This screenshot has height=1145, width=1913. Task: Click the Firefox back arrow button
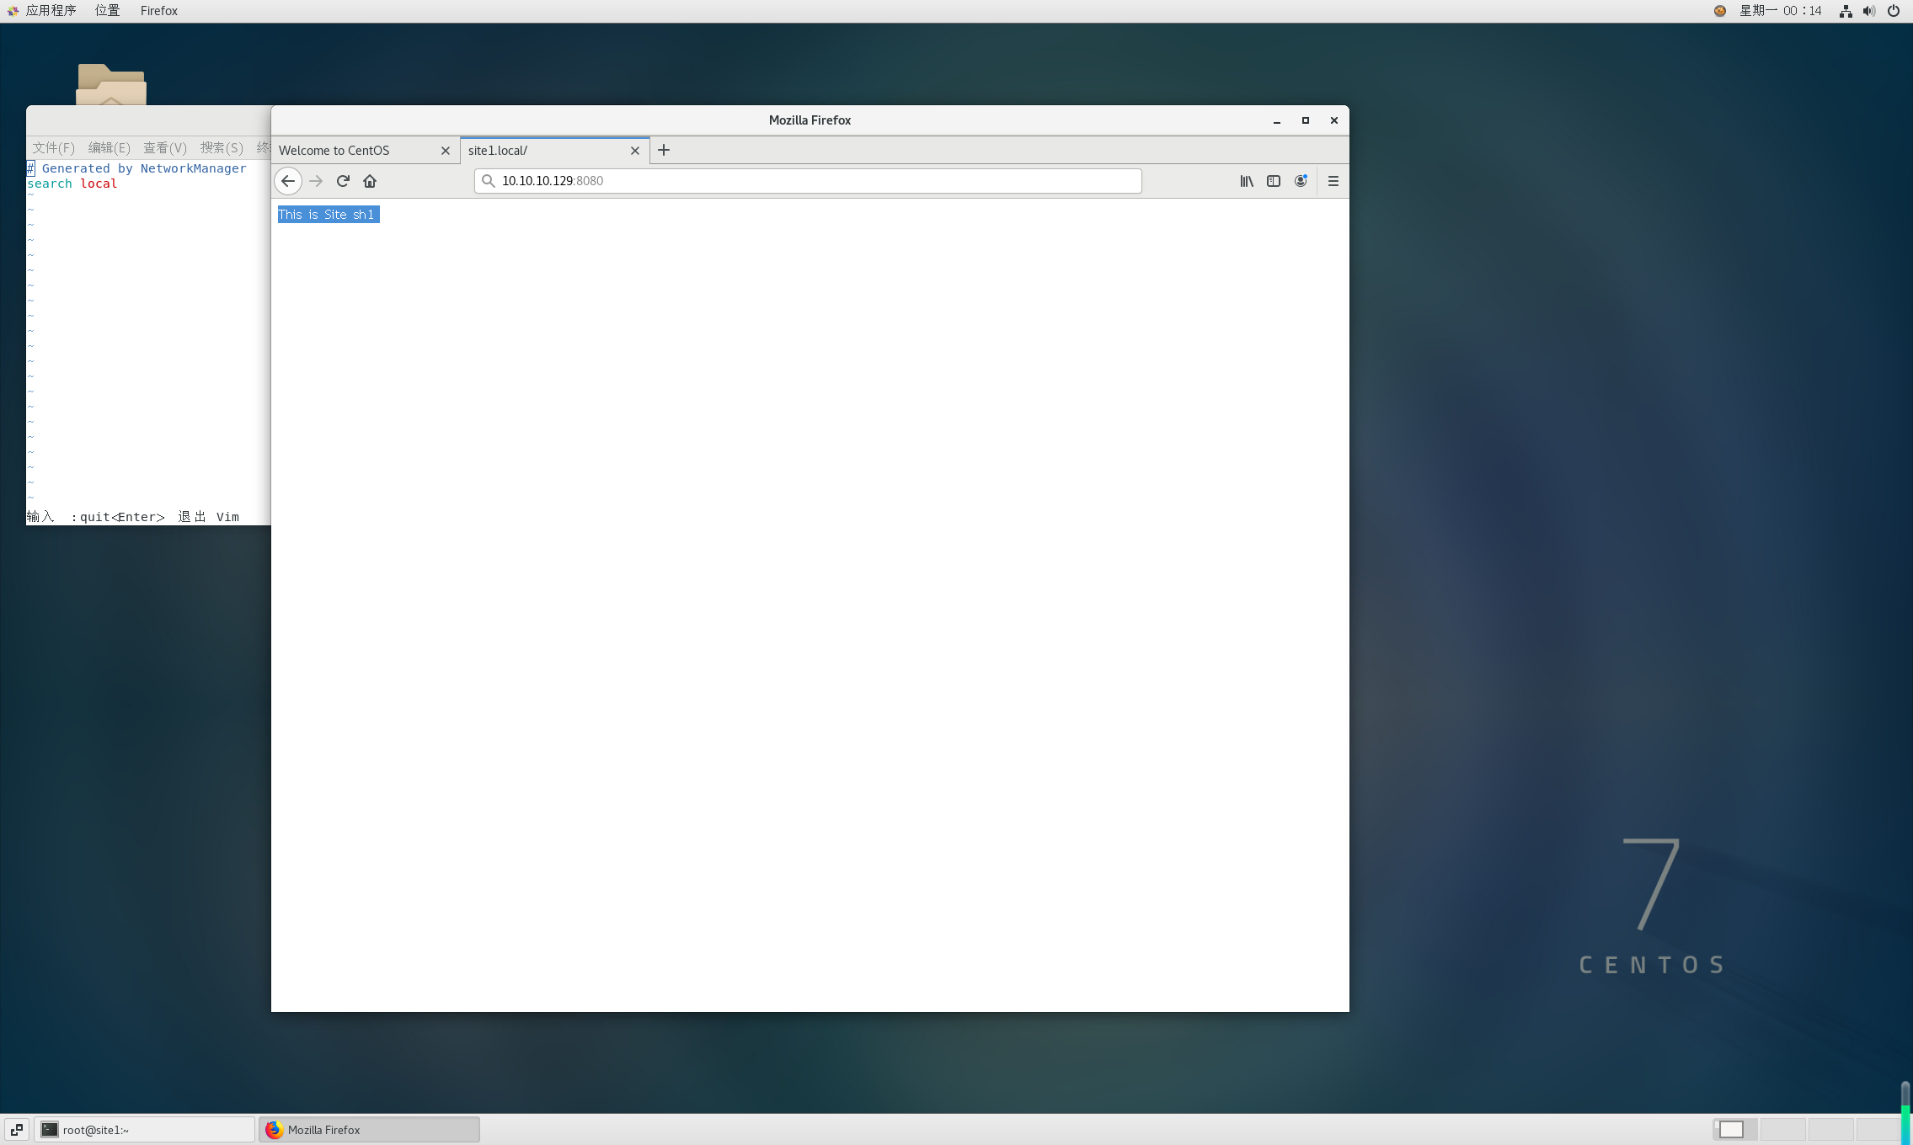288,181
